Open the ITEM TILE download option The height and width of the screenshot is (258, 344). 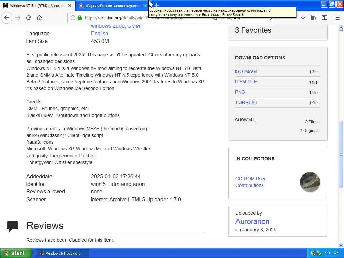click(x=246, y=82)
